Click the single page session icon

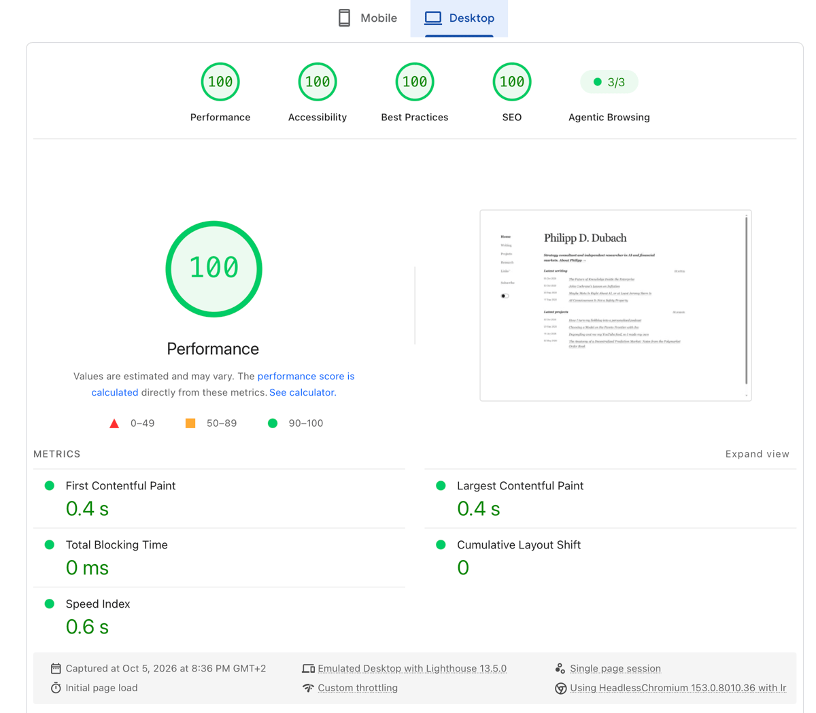[560, 669]
